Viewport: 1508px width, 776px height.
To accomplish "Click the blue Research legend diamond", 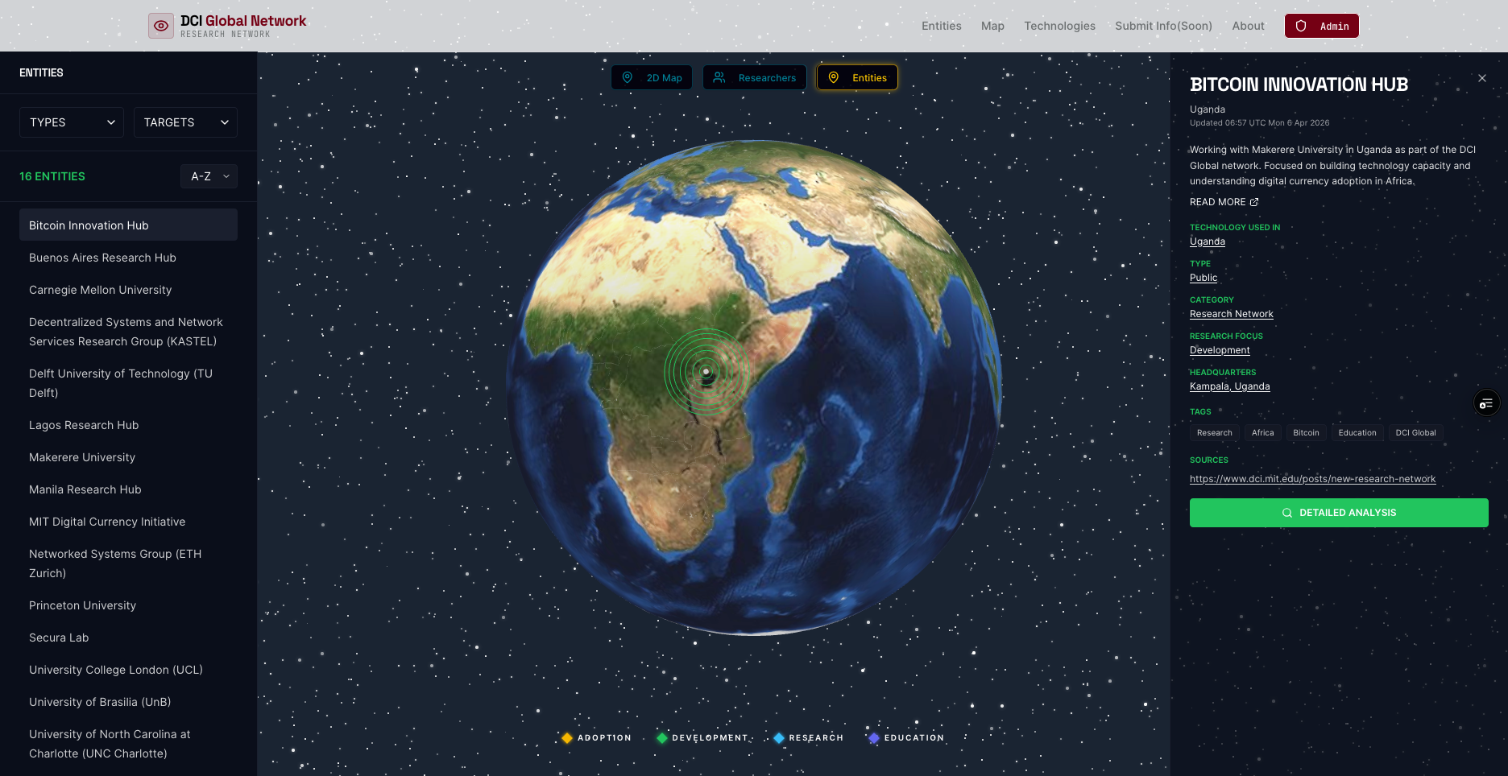I will point(779,738).
